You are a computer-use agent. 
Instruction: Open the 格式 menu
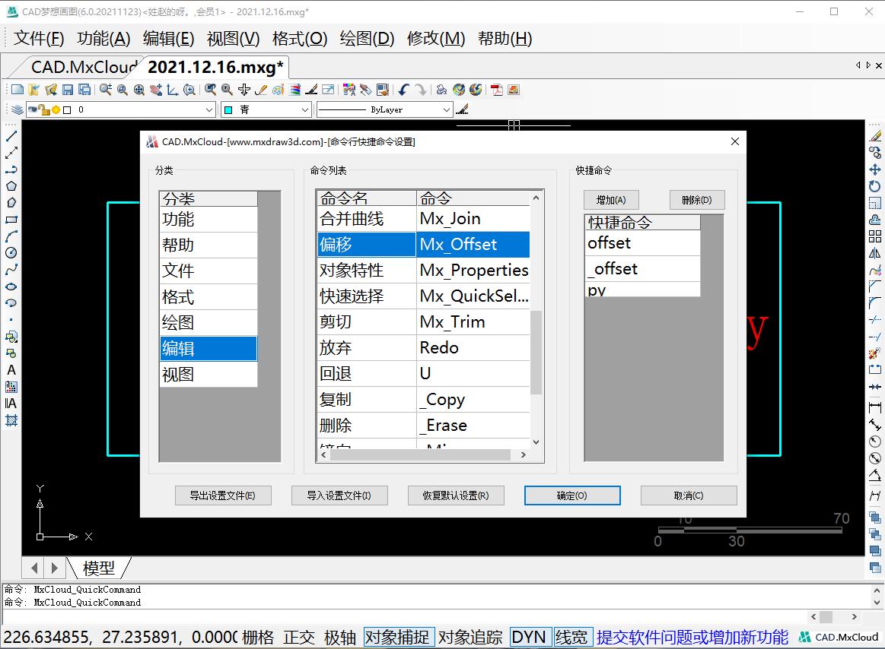pyautogui.click(x=299, y=39)
